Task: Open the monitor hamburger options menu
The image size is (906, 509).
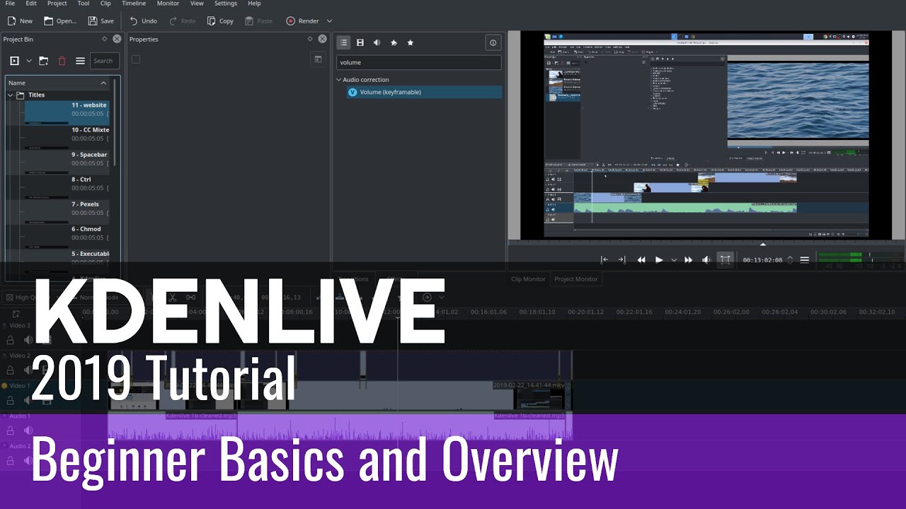Action: tap(805, 260)
